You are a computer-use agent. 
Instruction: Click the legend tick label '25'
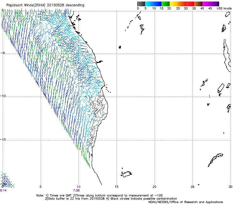tap(178, 8)
